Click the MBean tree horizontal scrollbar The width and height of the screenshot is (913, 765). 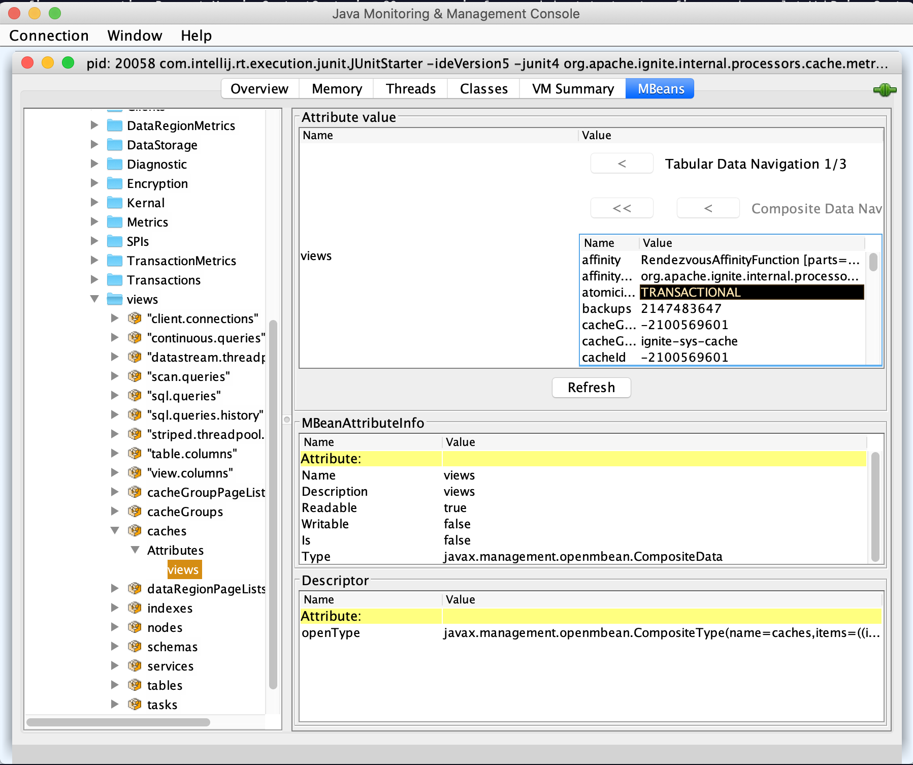[118, 722]
